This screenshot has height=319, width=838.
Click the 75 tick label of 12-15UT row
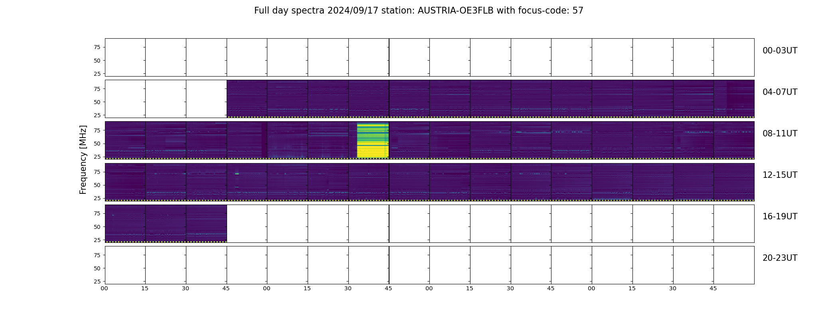pos(97,172)
